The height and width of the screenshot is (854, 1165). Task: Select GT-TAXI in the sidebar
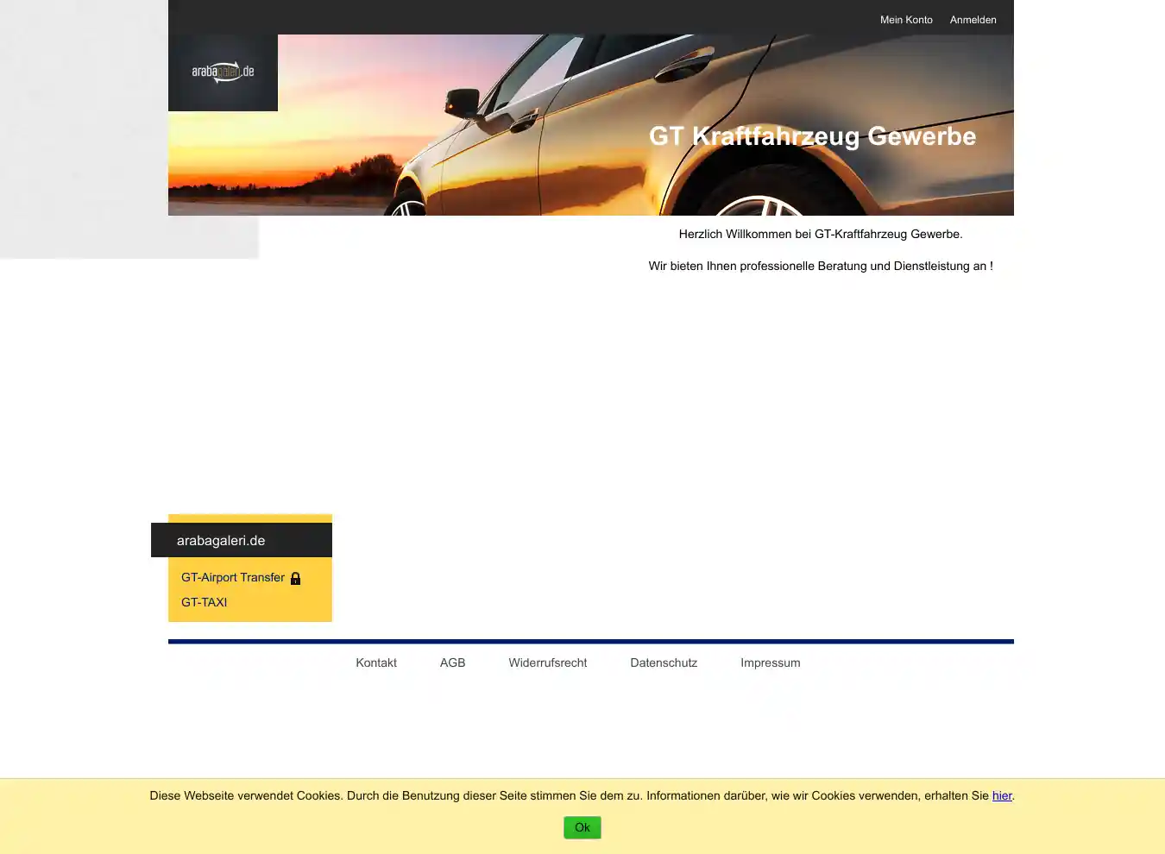[x=204, y=603]
